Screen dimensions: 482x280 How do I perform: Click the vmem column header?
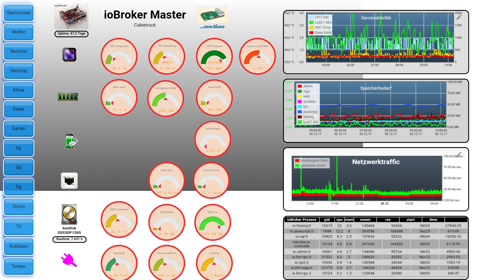(365, 219)
